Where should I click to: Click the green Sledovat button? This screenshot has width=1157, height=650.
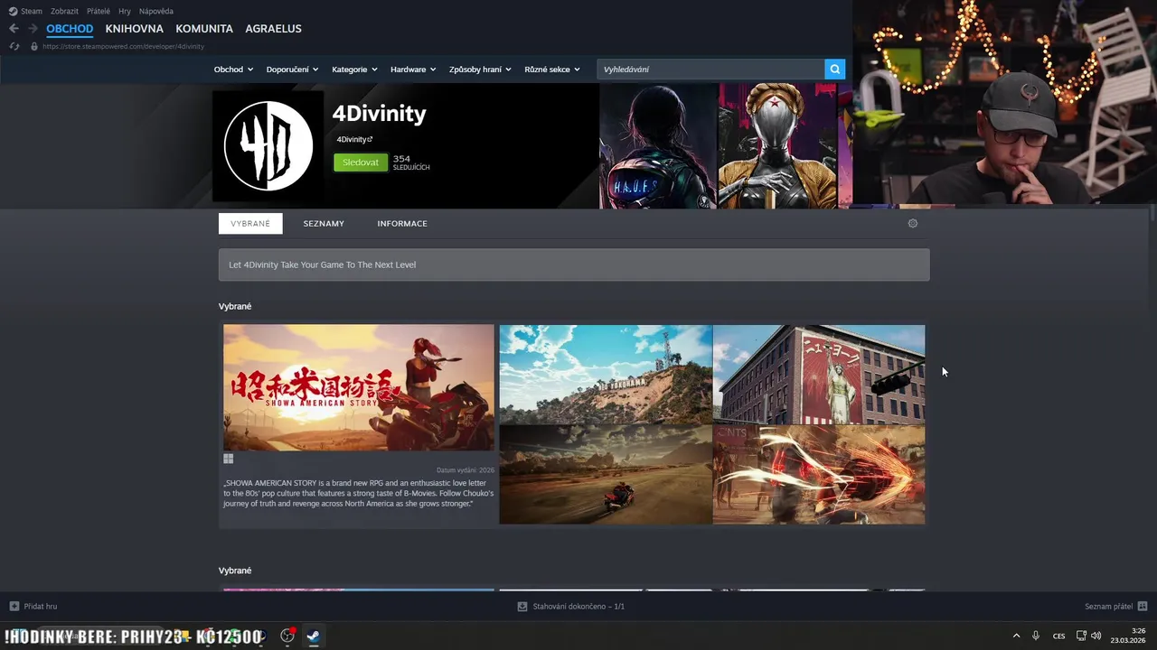361,162
